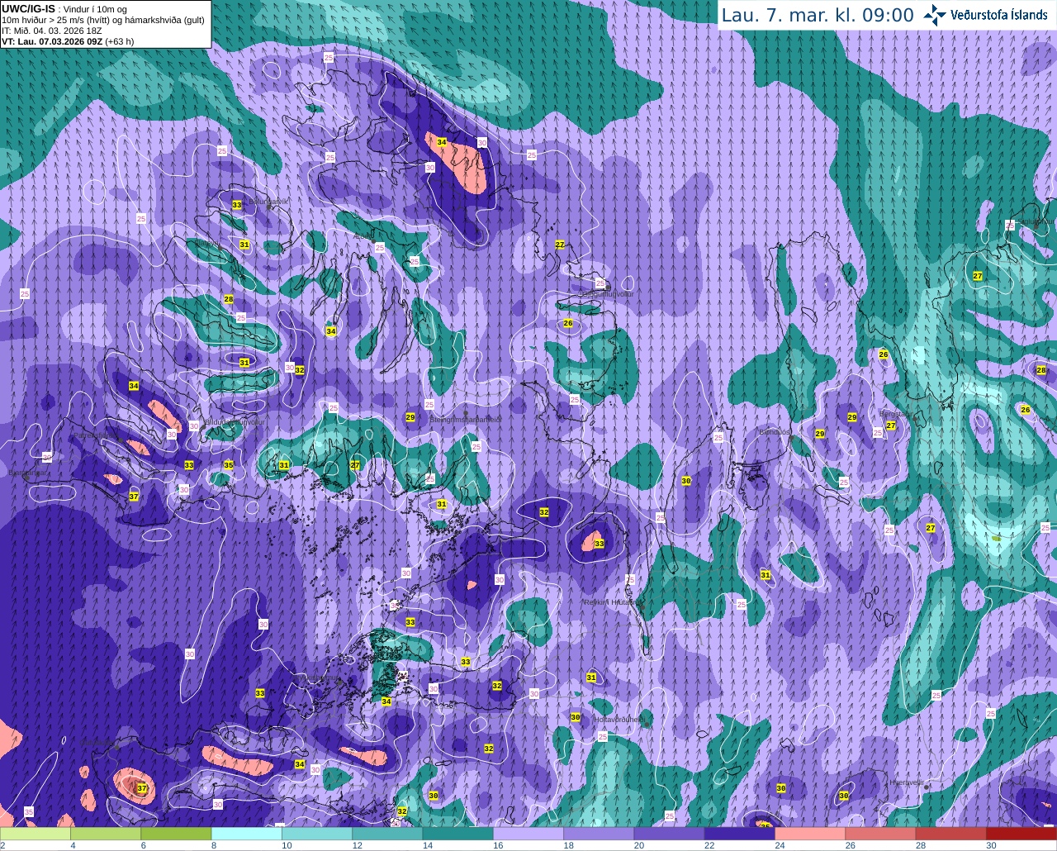Choose the 10–12 legend color swatch
Image resolution: width=1057 pixels, height=851 pixels.
point(317,834)
